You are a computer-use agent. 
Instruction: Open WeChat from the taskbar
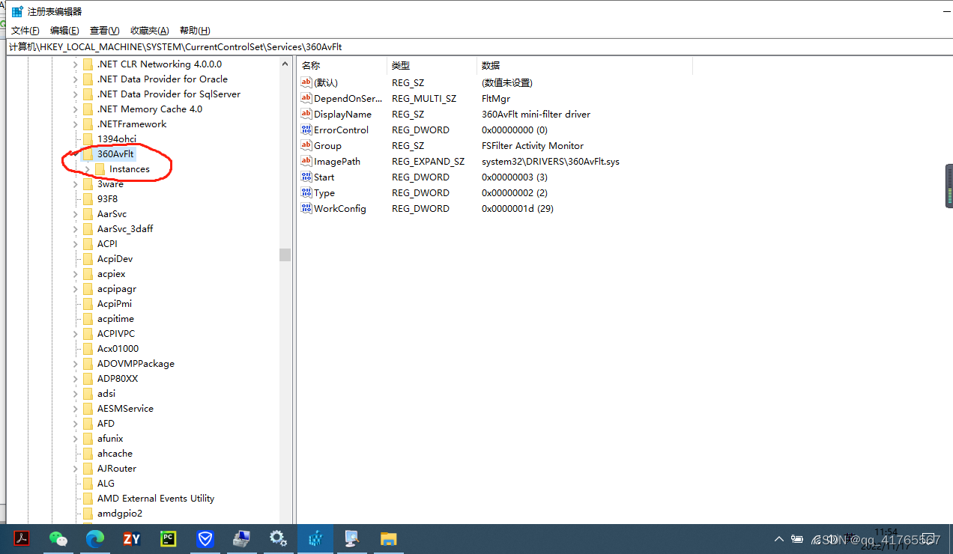[x=58, y=538]
